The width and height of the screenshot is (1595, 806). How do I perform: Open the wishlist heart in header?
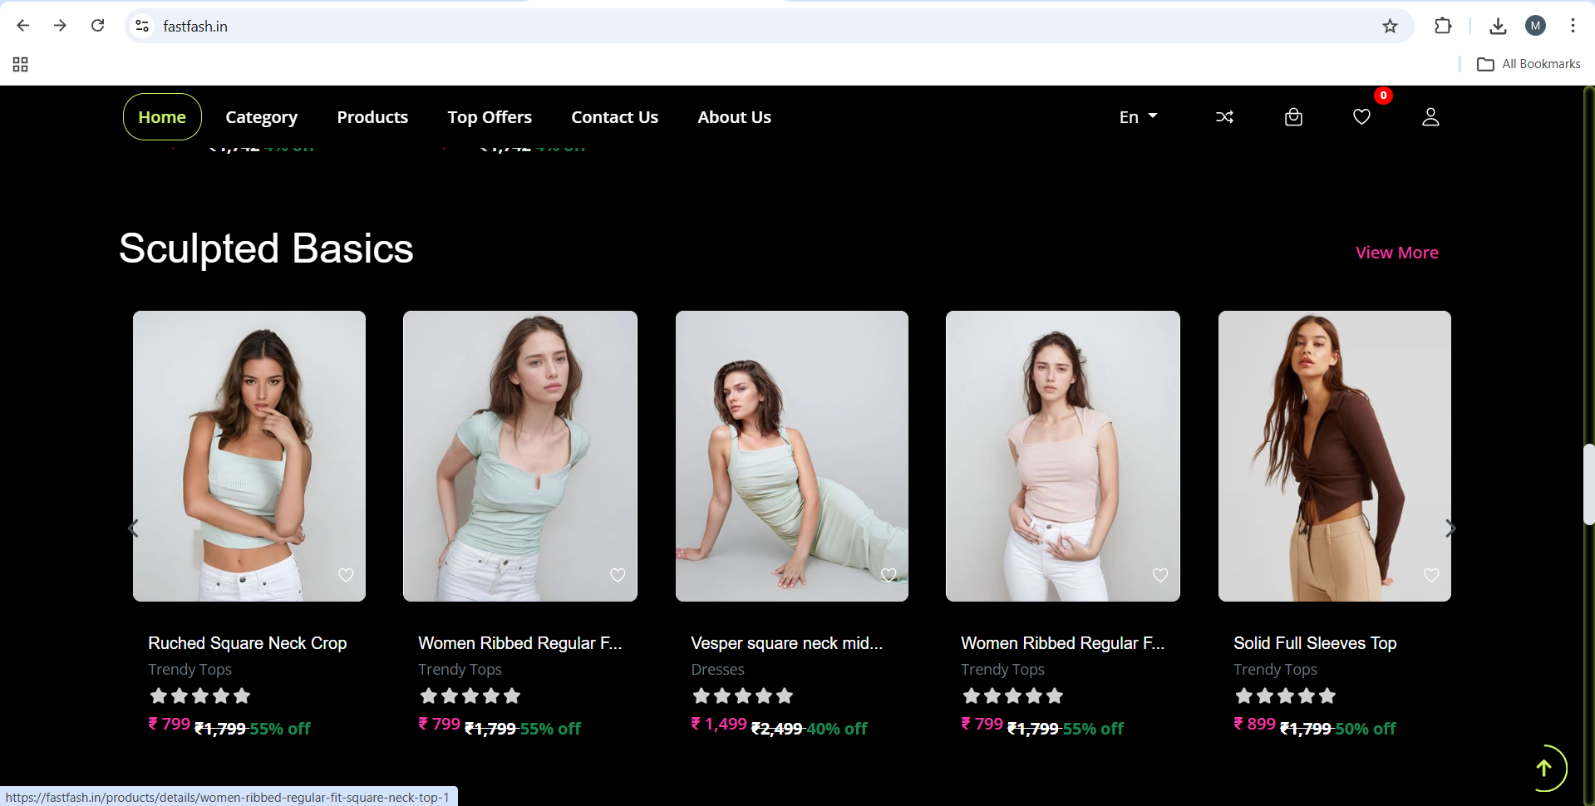click(1361, 117)
